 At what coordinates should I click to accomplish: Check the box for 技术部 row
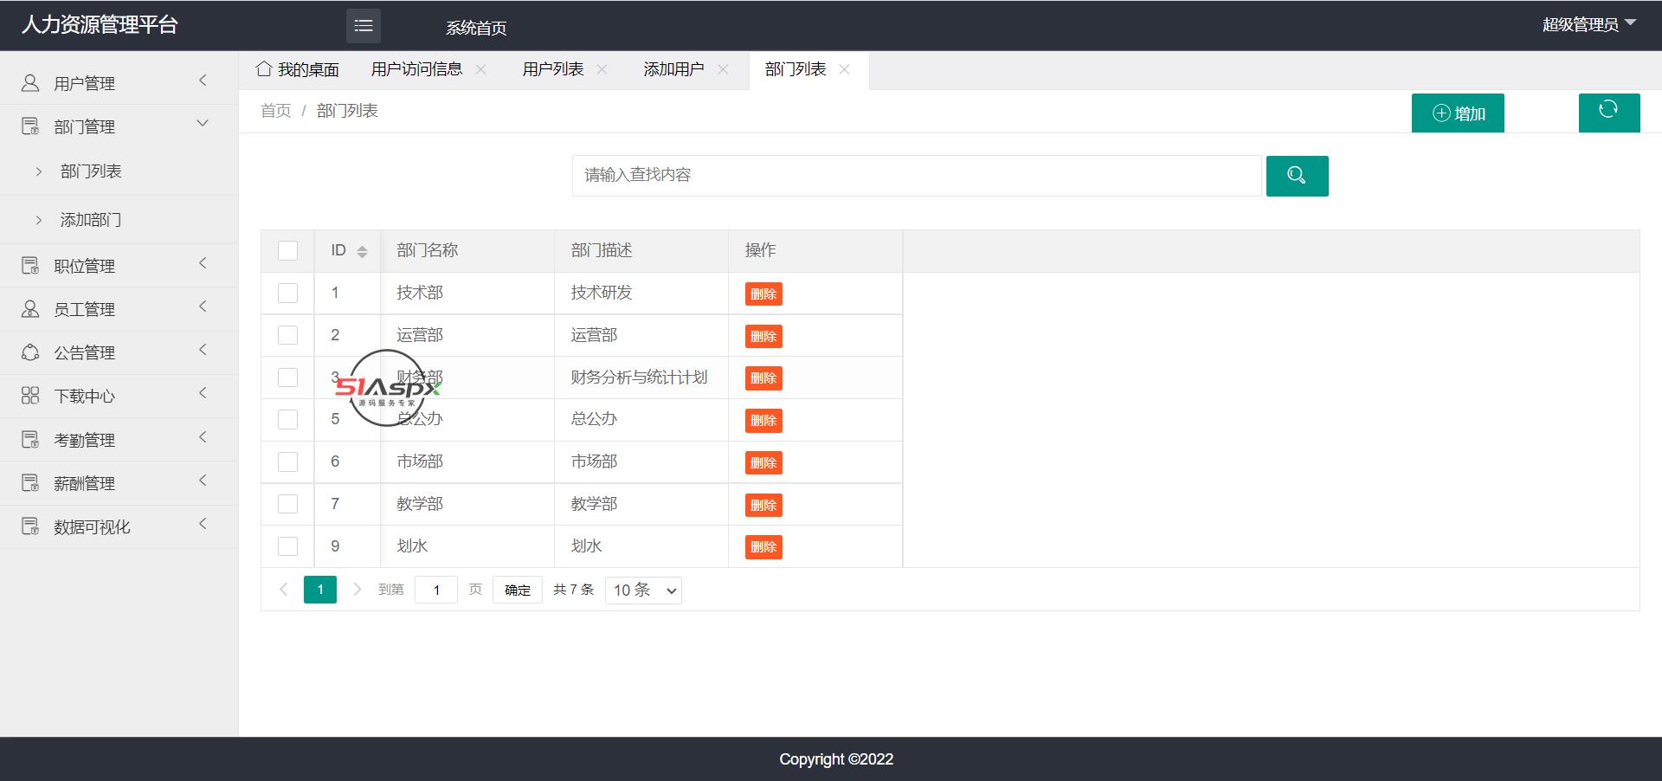[287, 293]
